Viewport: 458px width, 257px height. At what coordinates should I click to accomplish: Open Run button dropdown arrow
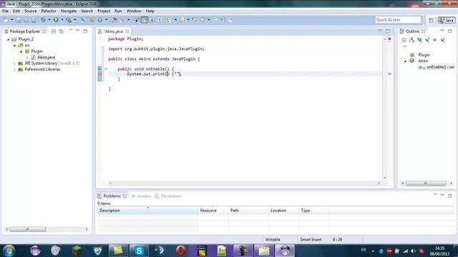[x=62, y=20]
